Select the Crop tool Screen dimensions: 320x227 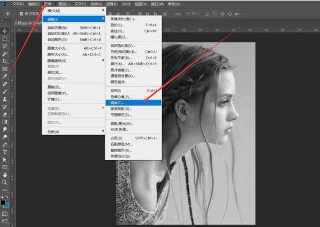(x=5, y=61)
